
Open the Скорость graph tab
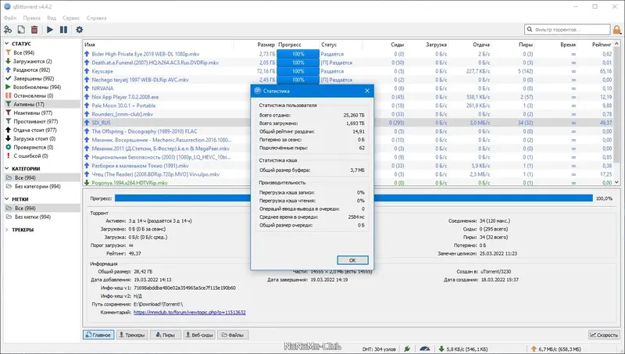[x=604, y=335]
